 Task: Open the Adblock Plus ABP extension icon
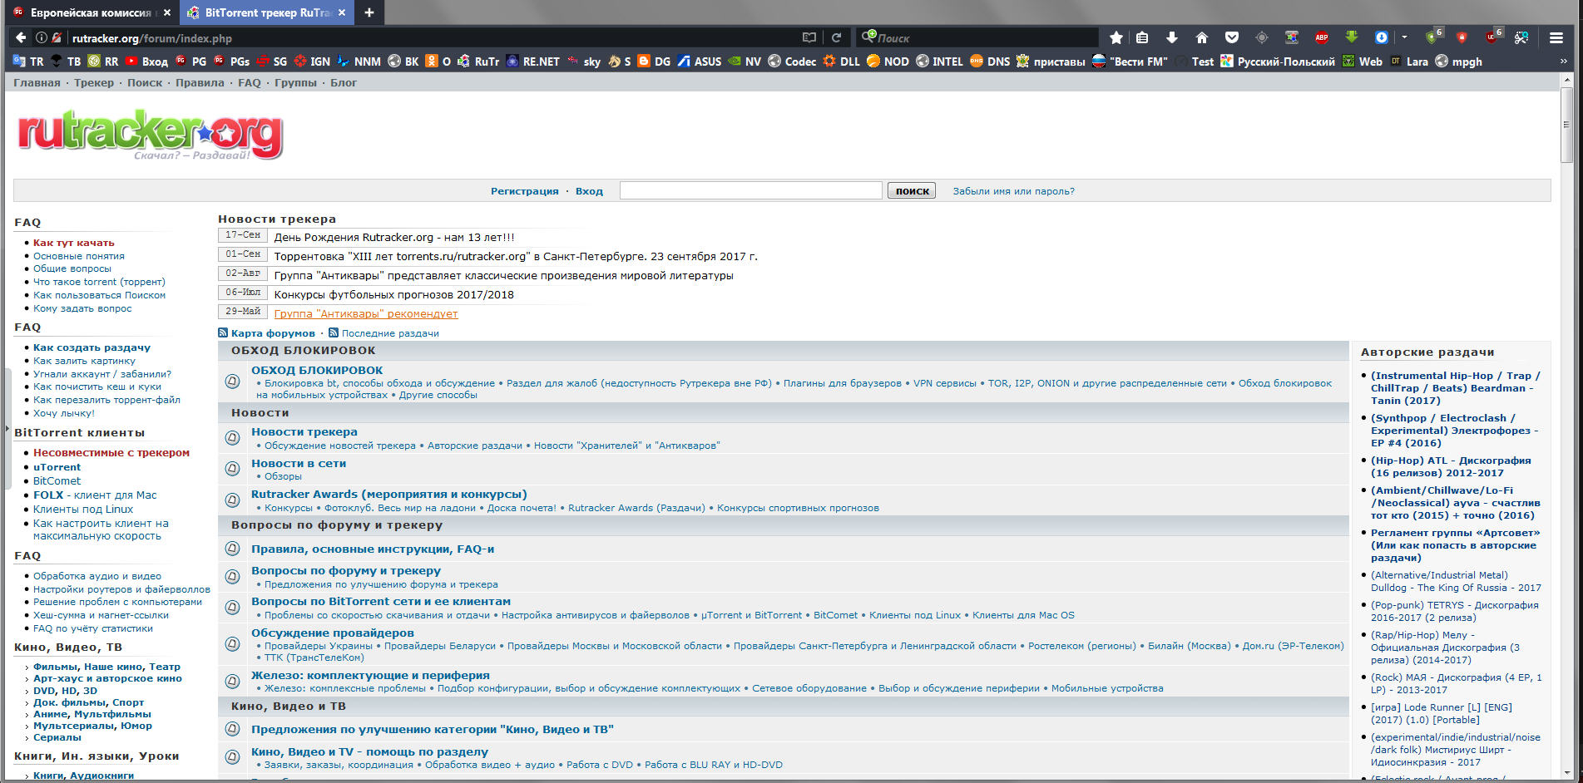click(x=1322, y=37)
